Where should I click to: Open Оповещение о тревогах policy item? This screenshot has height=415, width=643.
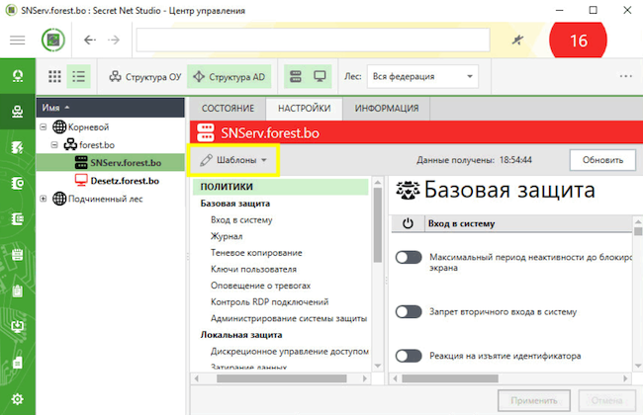(260, 286)
